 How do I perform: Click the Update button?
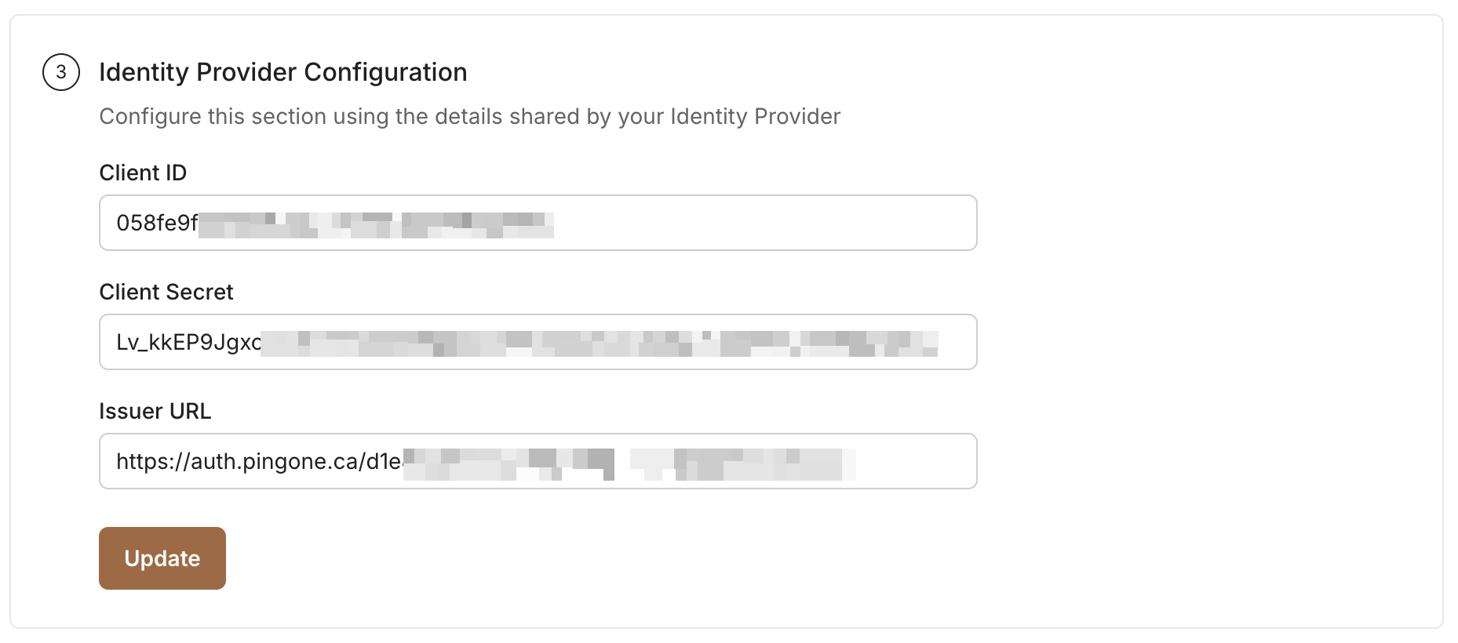(162, 558)
